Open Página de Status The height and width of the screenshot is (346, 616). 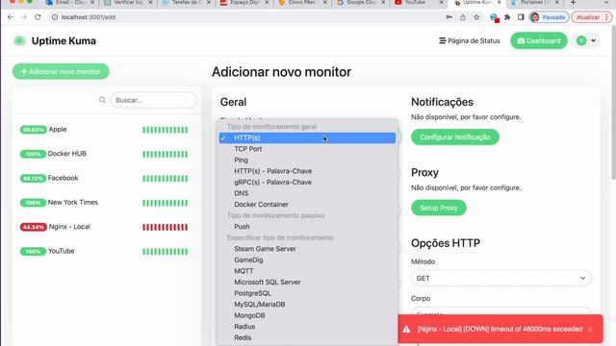(470, 40)
